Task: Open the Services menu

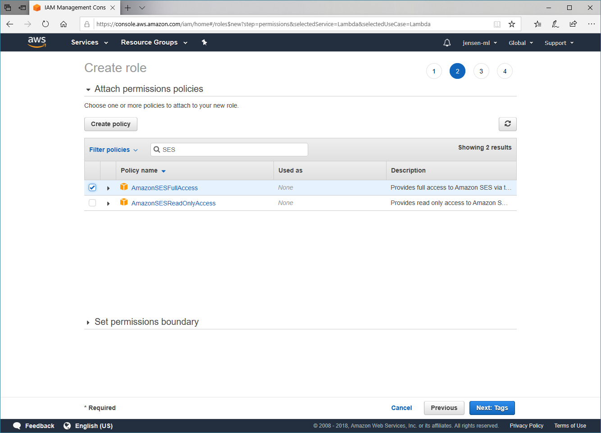Action: (89, 42)
